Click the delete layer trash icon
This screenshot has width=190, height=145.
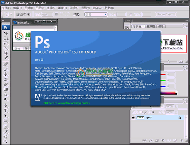(x=181, y=140)
